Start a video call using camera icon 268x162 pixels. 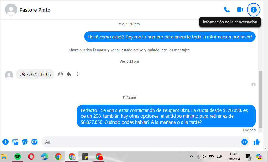coord(240,10)
